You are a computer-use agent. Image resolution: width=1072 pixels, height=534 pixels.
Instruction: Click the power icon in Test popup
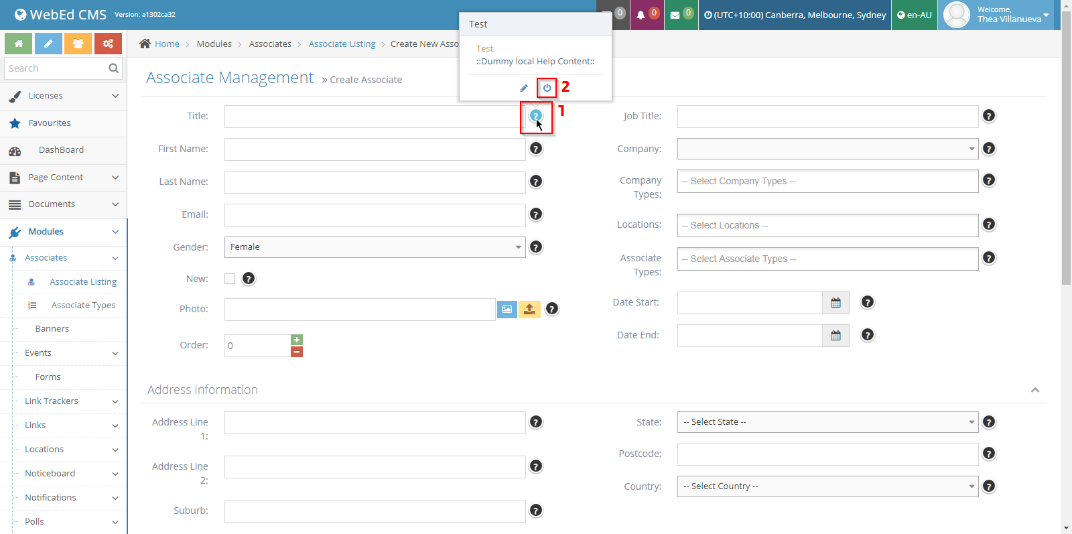tap(547, 88)
